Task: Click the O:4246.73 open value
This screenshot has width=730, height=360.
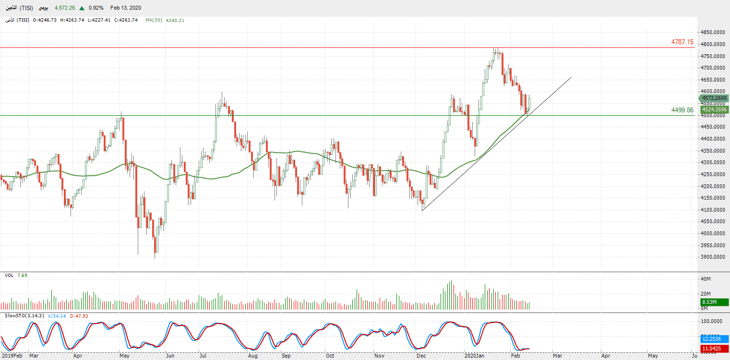Action: pyautogui.click(x=45, y=20)
